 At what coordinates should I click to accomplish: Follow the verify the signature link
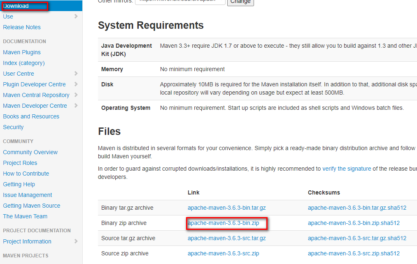pyautogui.click(x=347, y=169)
